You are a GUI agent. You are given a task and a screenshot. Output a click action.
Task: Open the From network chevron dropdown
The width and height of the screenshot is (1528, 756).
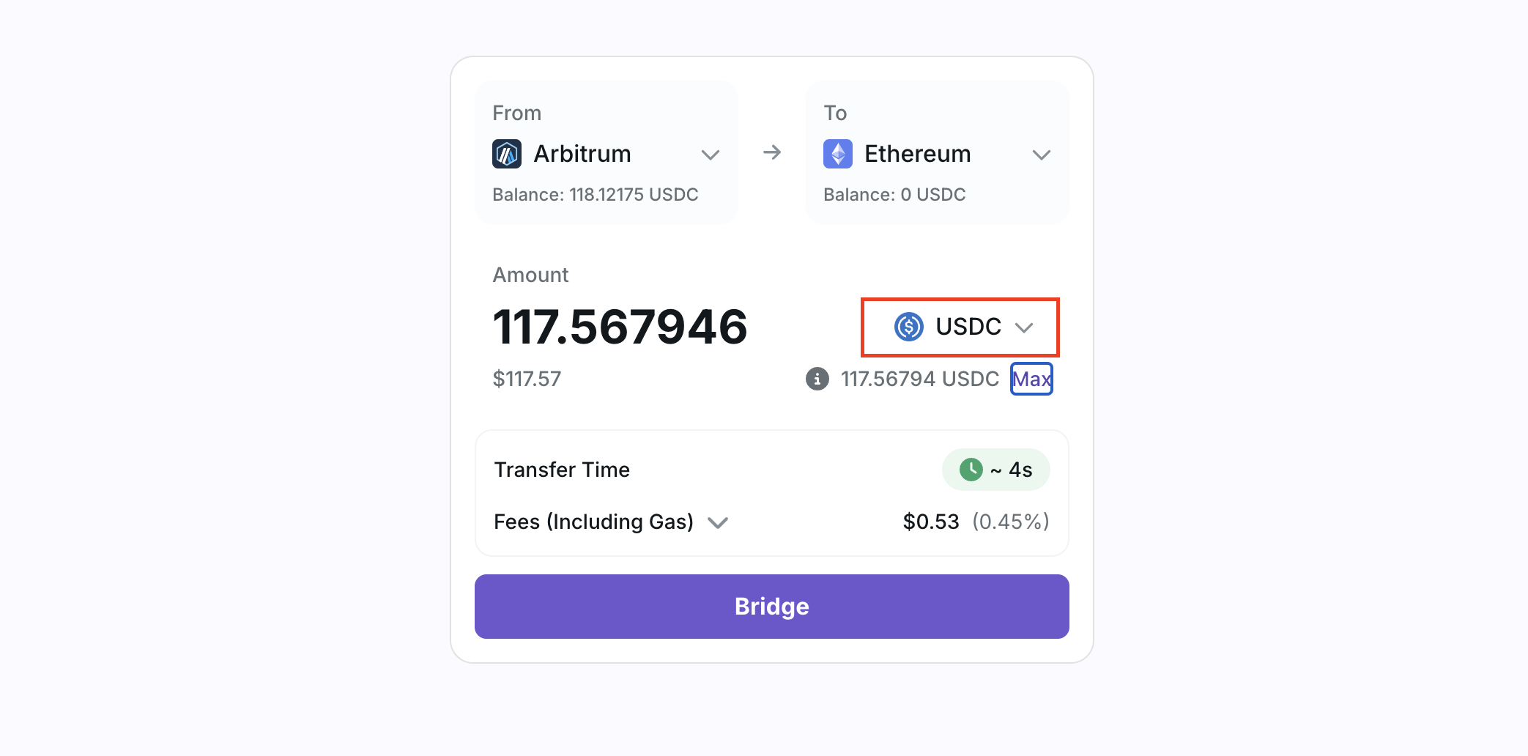pyautogui.click(x=710, y=155)
